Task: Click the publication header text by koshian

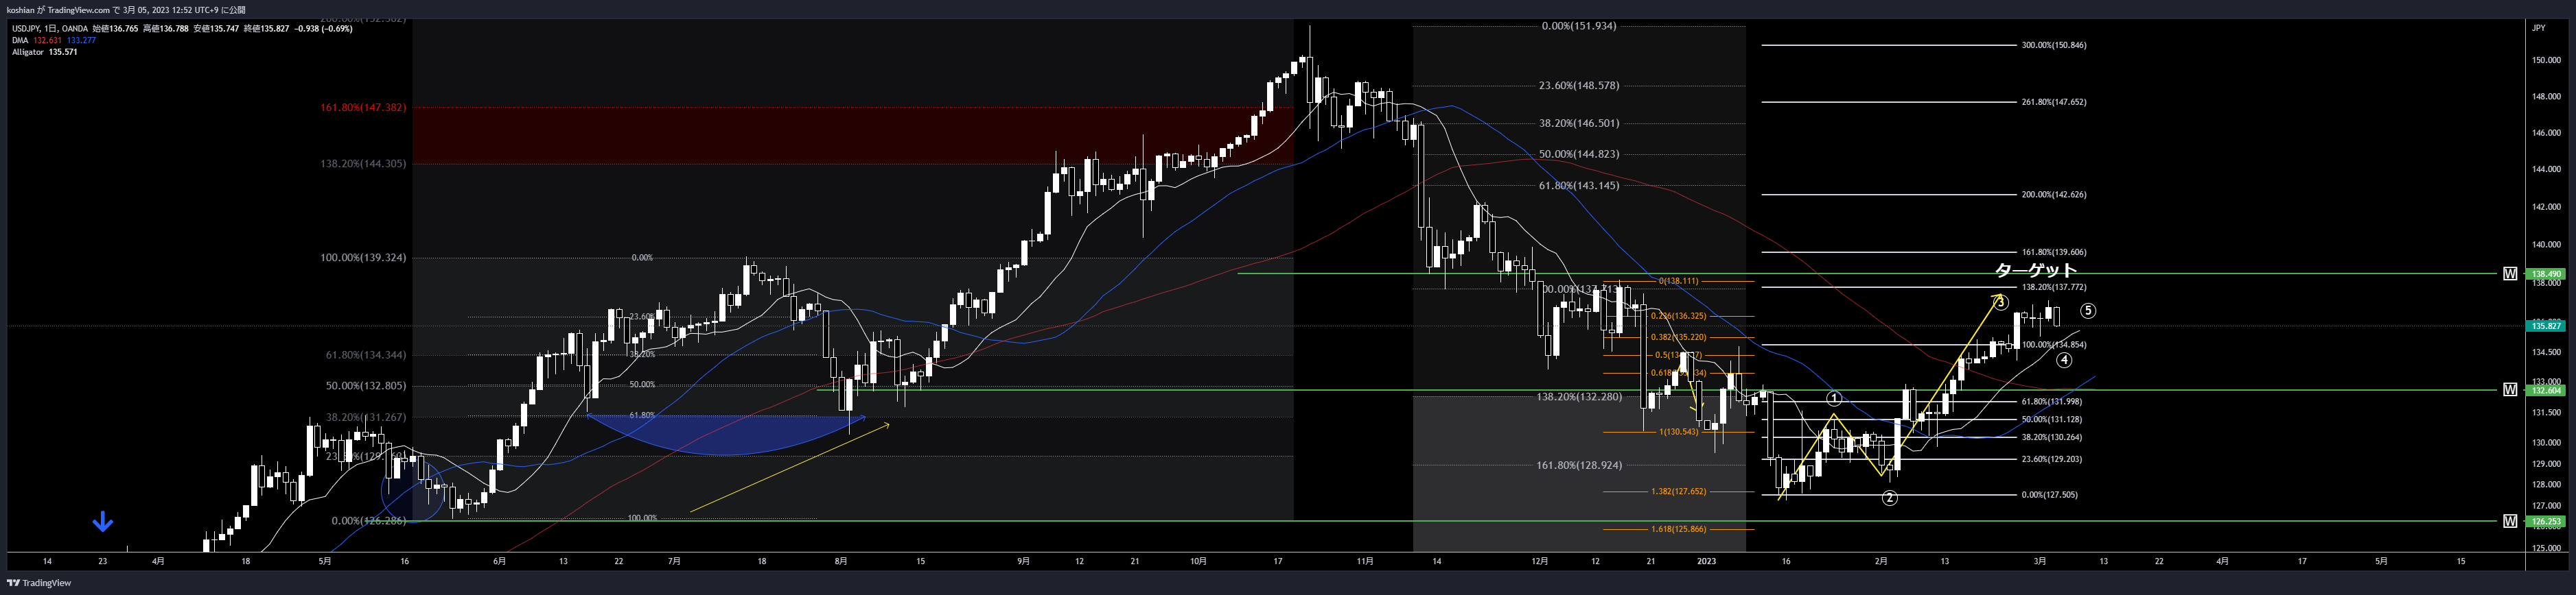Action: tap(126, 10)
